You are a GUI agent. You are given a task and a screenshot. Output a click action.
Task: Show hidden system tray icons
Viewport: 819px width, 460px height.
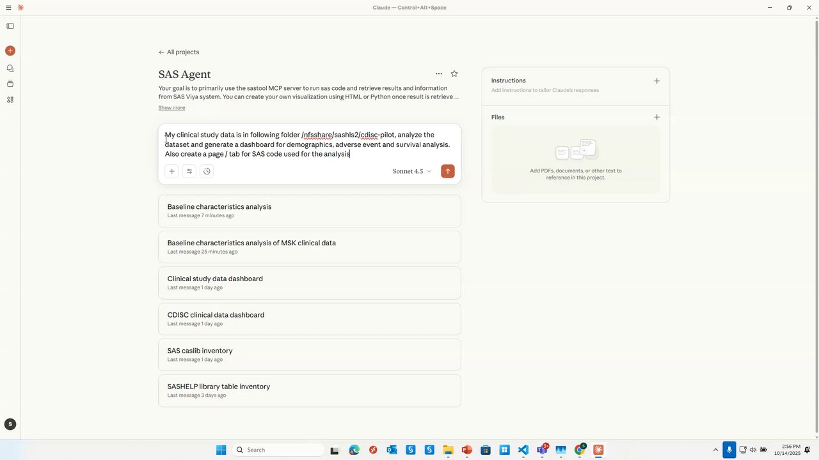715,450
